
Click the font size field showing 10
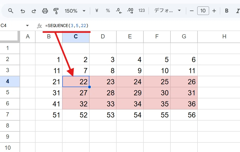tap(203, 11)
